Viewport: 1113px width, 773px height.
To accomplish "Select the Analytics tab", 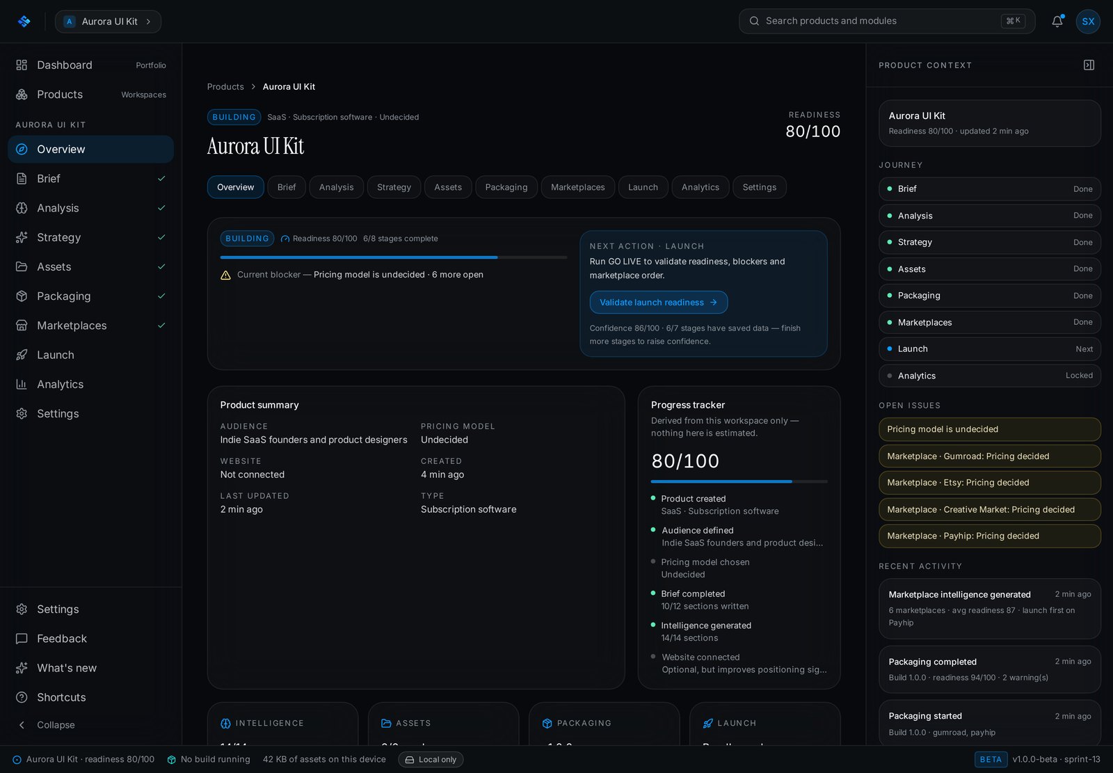I will coord(700,187).
